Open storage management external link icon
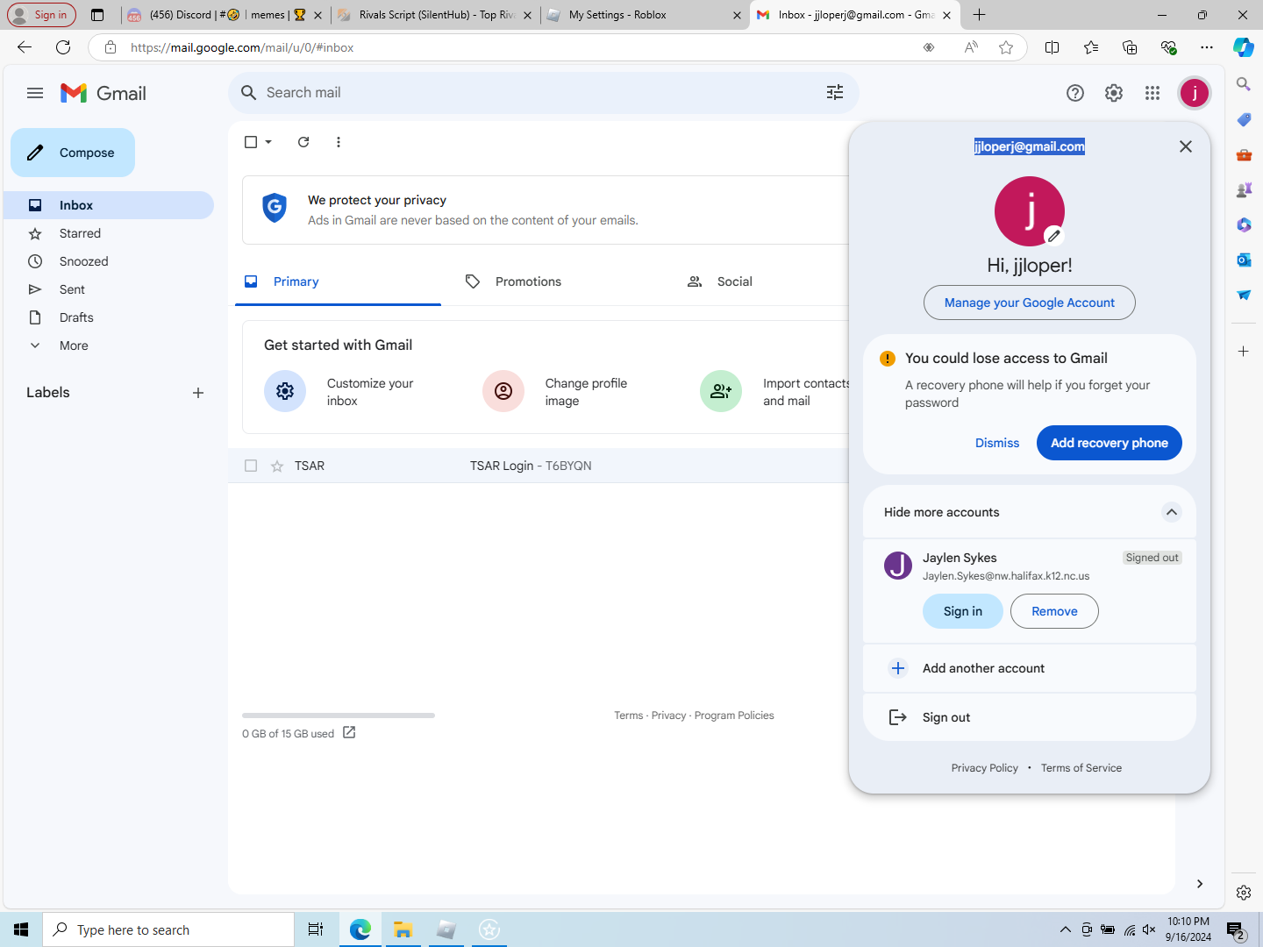This screenshot has height=947, width=1263. click(349, 732)
